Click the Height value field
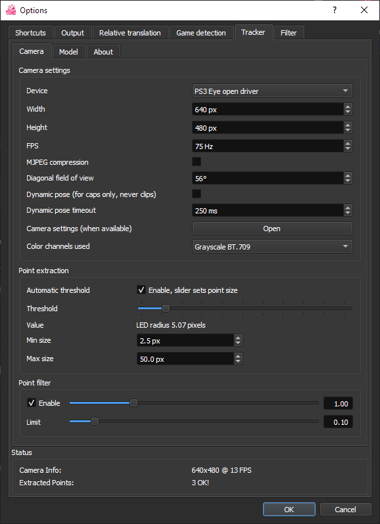380x524 pixels. coord(268,127)
